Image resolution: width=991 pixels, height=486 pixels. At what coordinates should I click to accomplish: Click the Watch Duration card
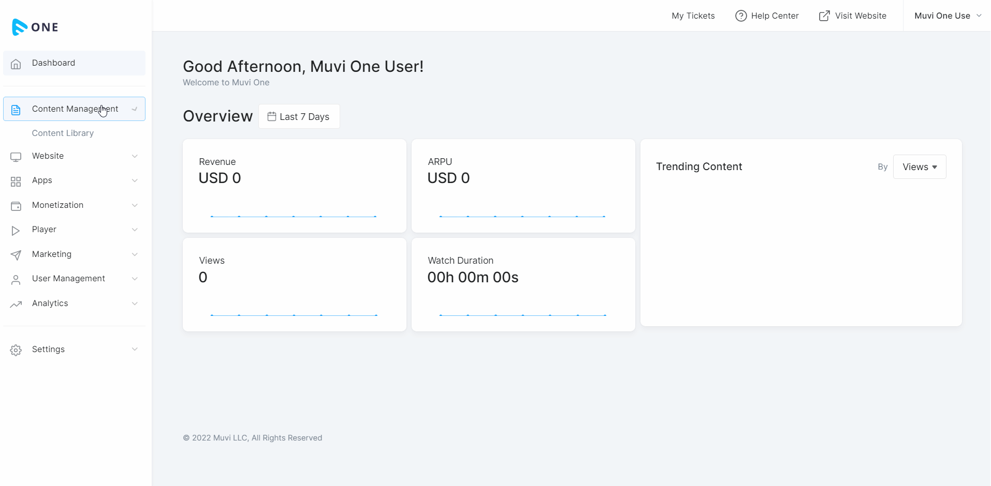pyautogui.click(x=523, y=285)
